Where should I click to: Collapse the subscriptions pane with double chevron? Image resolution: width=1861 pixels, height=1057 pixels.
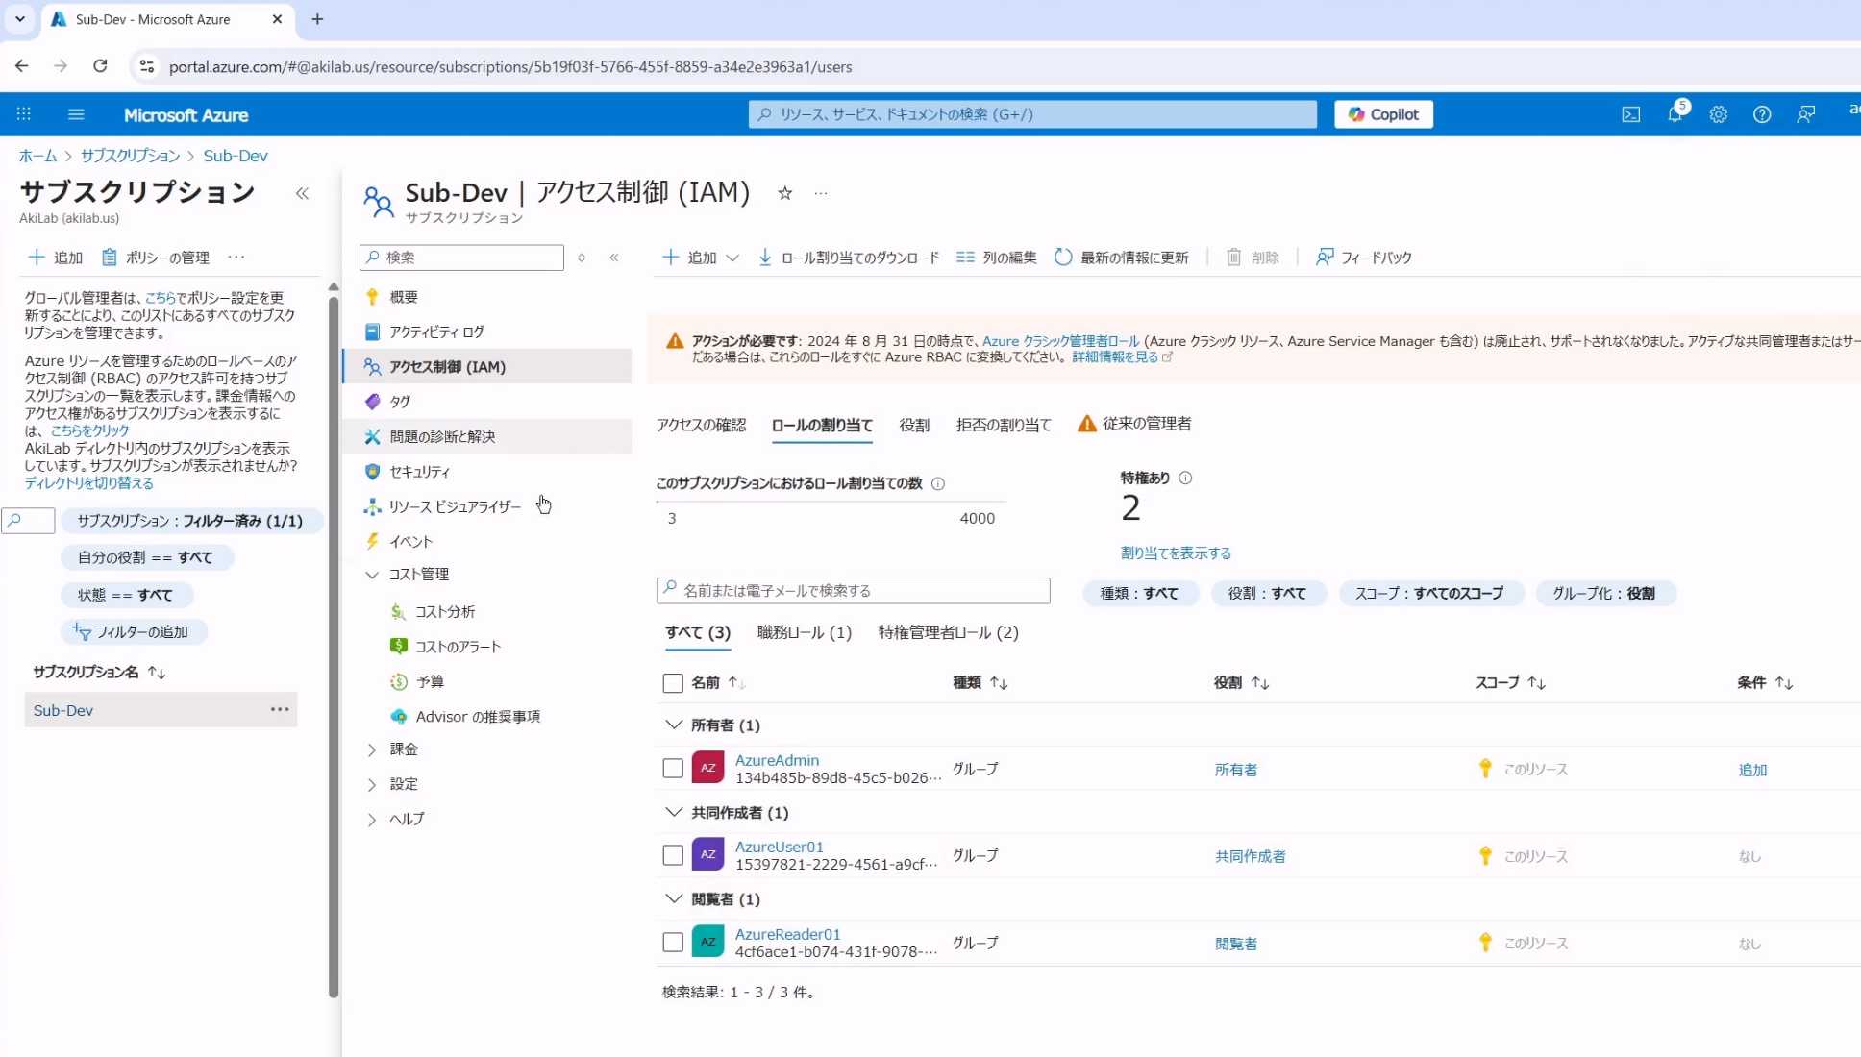point(302,193)
